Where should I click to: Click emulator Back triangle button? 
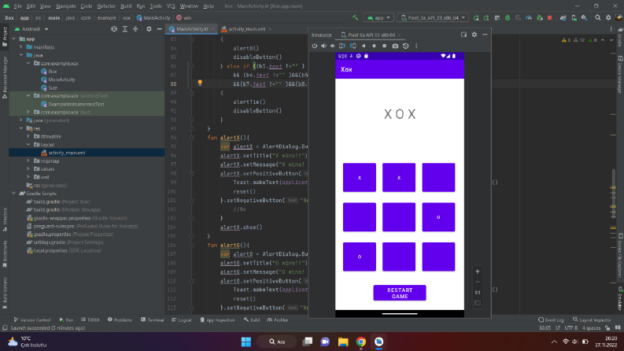pos(364,46)
